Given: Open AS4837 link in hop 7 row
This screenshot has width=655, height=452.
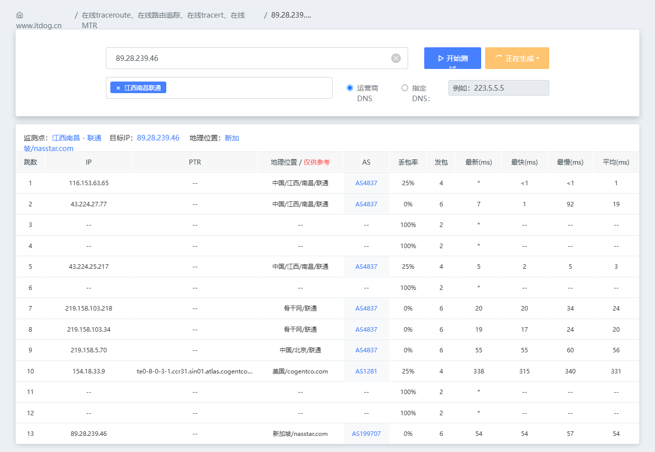Looking at the screenshot, I should (x=366, y=309).
